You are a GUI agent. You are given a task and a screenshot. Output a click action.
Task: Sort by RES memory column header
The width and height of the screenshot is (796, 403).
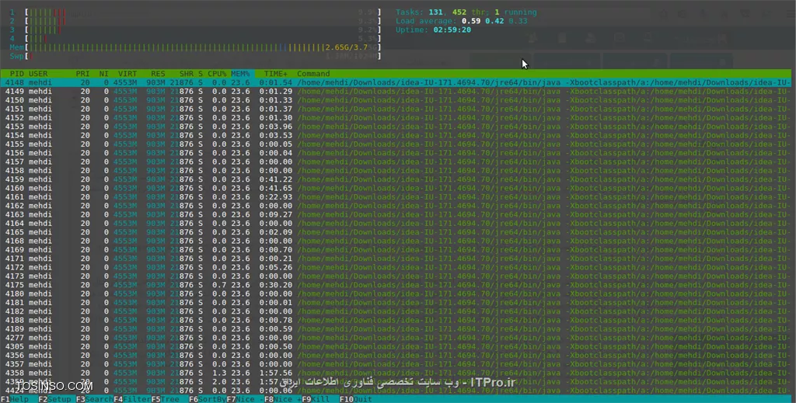158,74
